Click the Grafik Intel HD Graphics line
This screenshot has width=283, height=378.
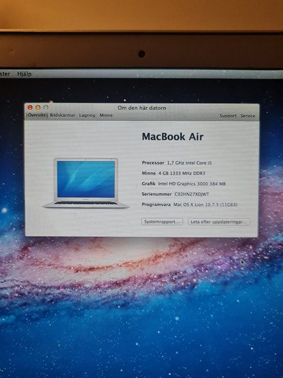click(x=184, y=184)
